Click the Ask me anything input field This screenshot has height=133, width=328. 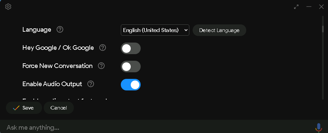pyautogui.click(x=156, y=127)
